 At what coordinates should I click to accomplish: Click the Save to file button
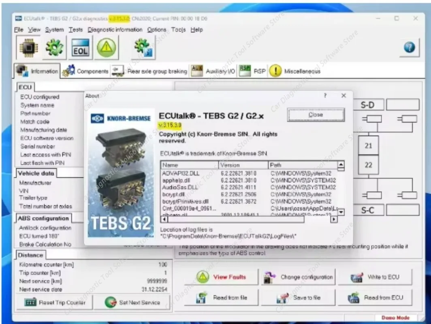298,298
